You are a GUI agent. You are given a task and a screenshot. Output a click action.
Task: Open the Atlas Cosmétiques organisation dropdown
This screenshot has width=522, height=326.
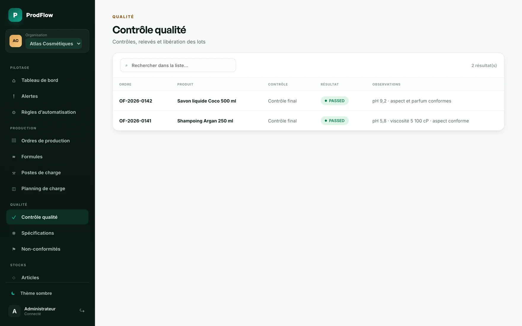click(x=54, y=44)
